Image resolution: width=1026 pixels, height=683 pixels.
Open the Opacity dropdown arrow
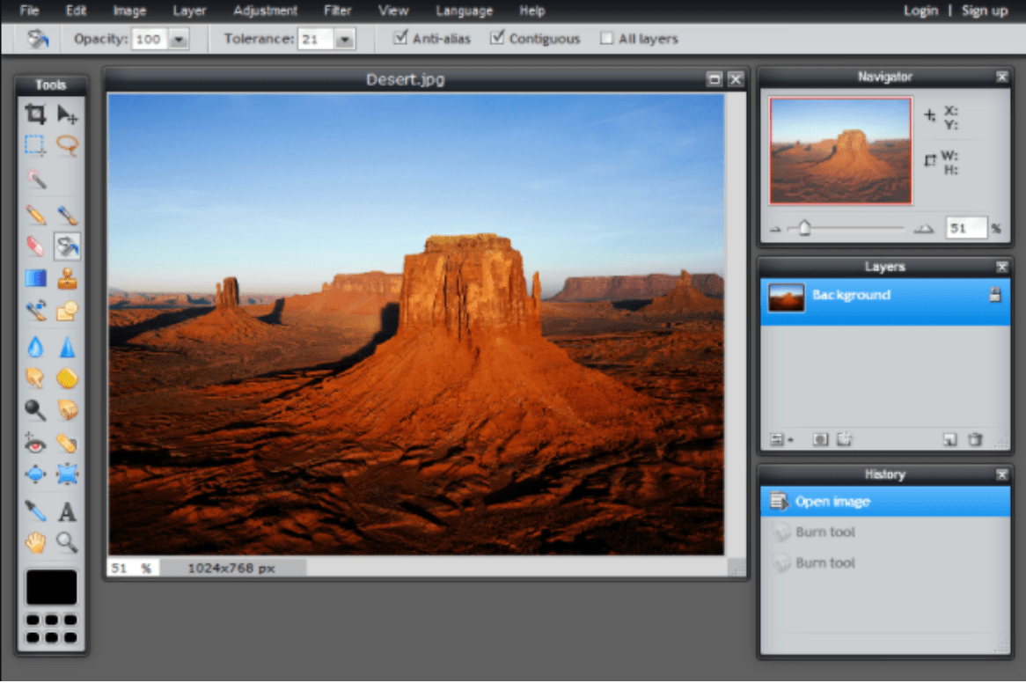(x=178, y=40)
